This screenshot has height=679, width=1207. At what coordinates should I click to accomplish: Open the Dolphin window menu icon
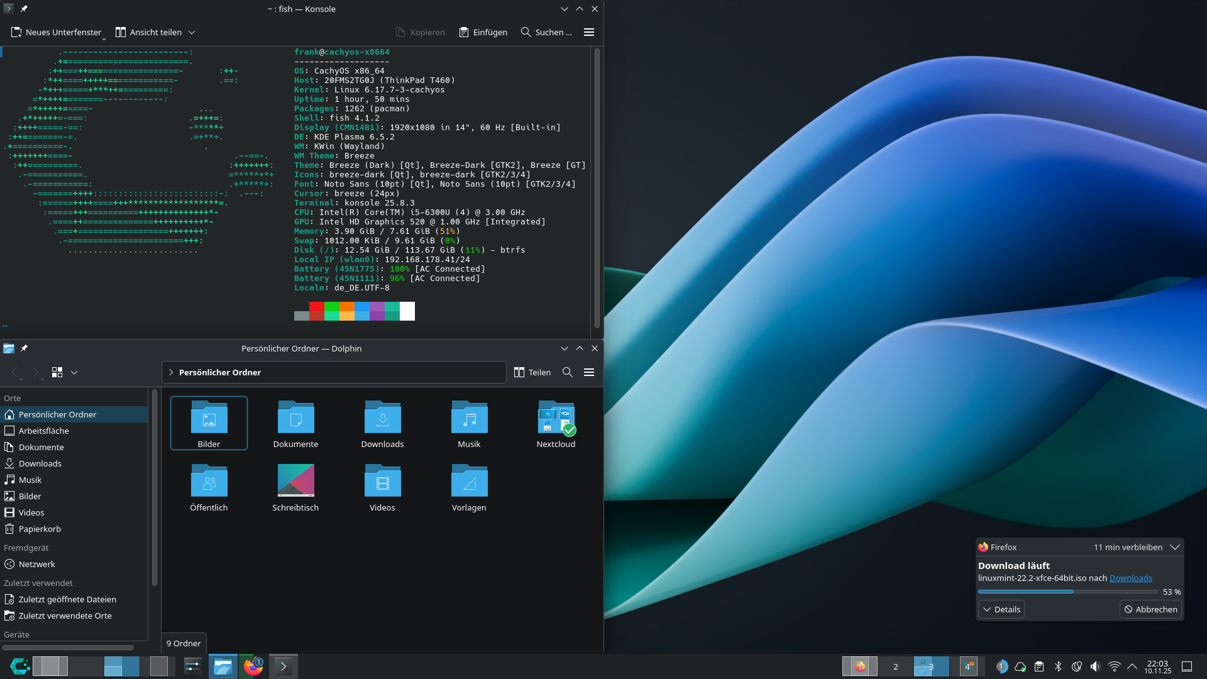(9, 348)
